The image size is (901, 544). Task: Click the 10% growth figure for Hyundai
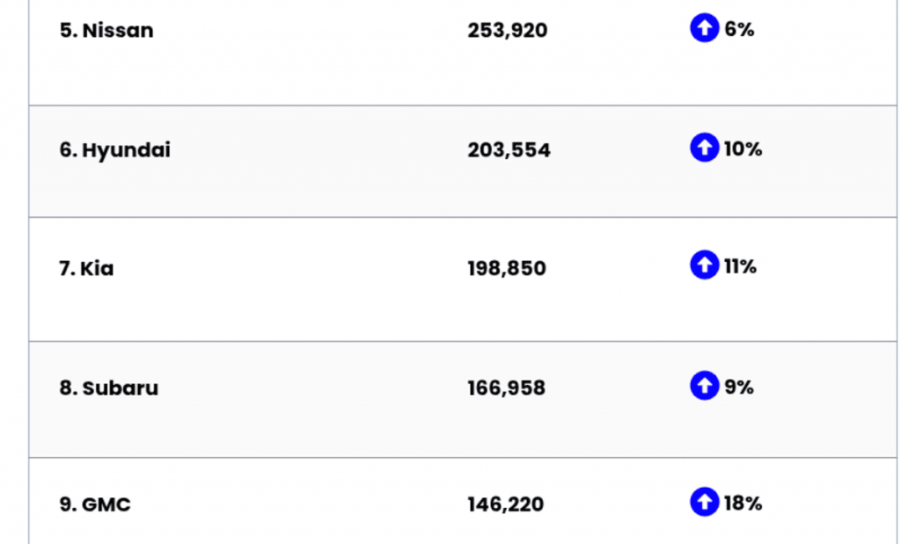743,149
